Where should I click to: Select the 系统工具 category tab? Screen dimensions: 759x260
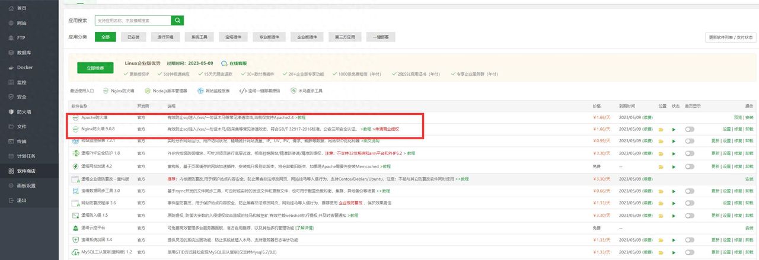click(199, 37)
